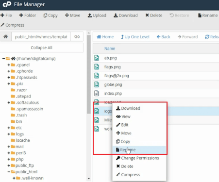Expand the public_ftp folder
The height and width of the screenshot is (182, 219).
coord(9,165)
